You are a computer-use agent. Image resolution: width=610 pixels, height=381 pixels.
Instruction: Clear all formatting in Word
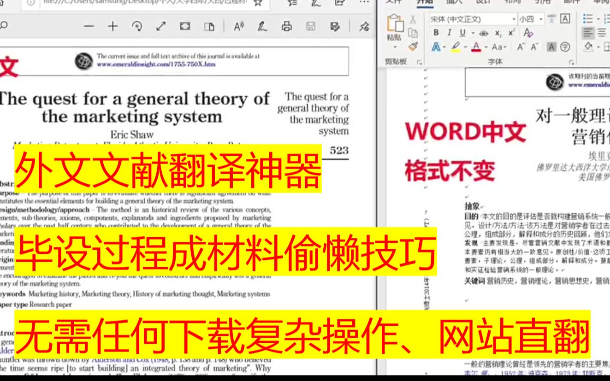pos(528,33)
